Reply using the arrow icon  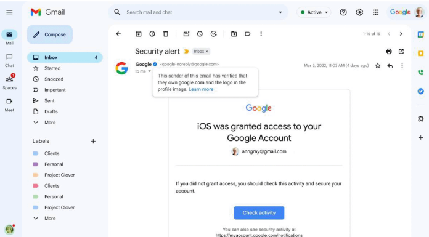pyautogui.click(x=390, y=66)
